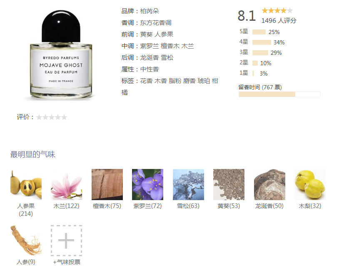339x279 pixels.
Task: Rate one star in the 评价 row
Action: pyautogui.click(x=39, y=117)
